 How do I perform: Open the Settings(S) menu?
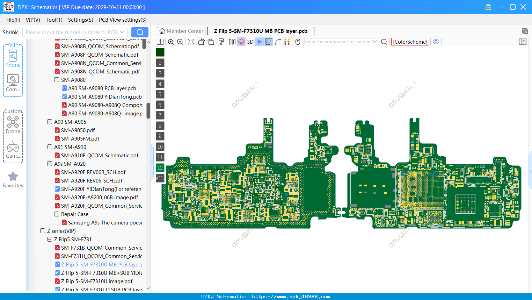click(x=81, y=20)
